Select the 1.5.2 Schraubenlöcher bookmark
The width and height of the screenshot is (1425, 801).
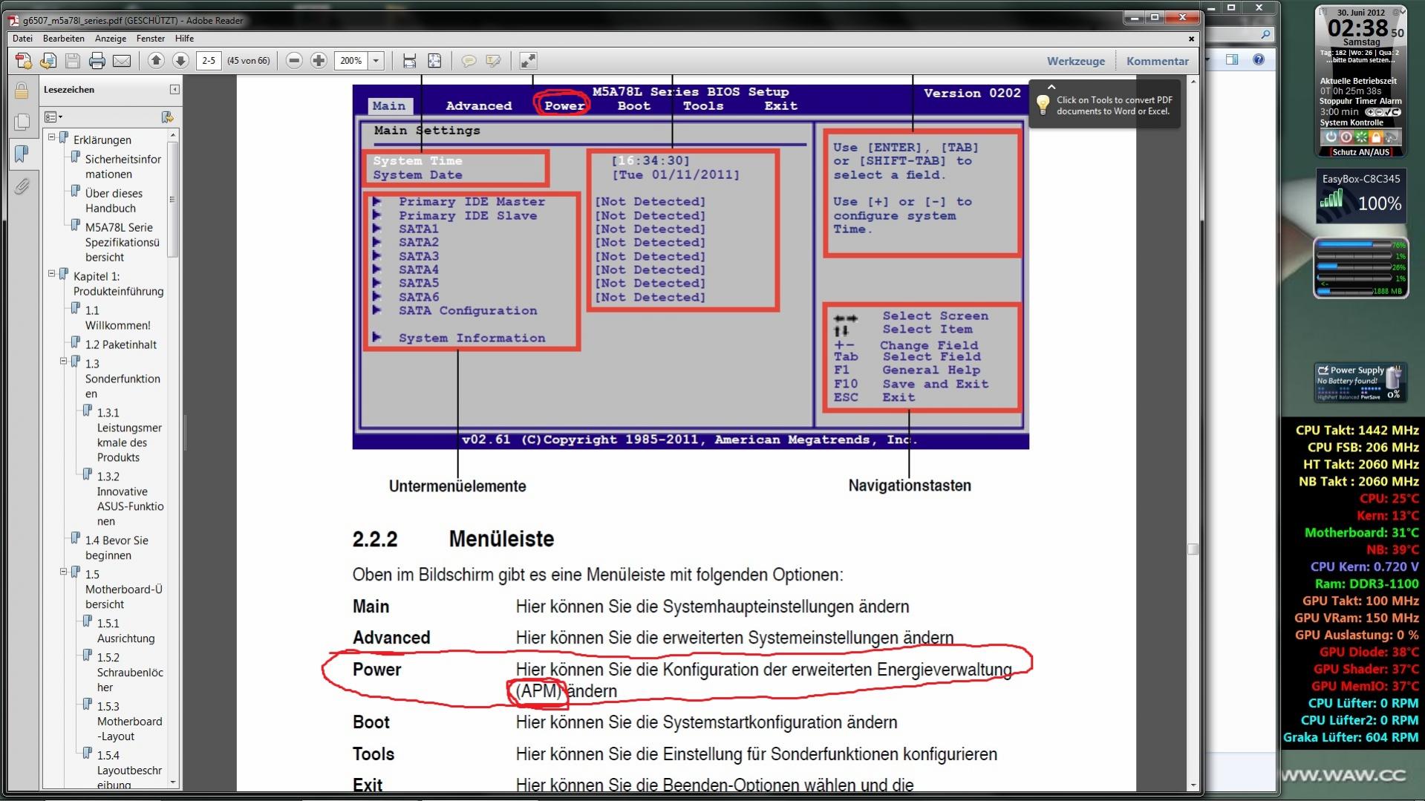[130, 673]
